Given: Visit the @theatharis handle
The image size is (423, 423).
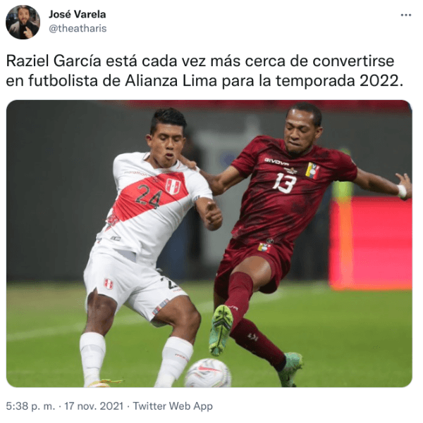Looking at the screenshot, I should tap(78, 28).
